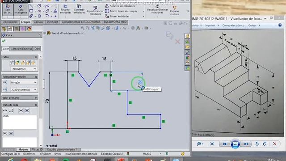Screen dimensions: 286x161
Task: Open Correo electrónico in photo viewer
Action: (x=233, y=25)
